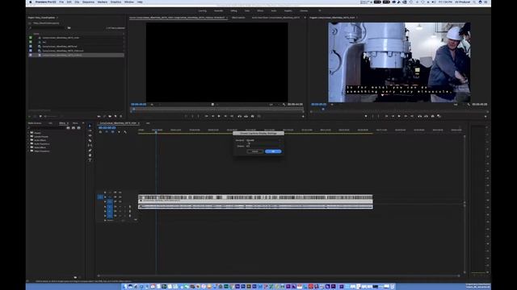
Task: Open the Stream dropdown in captions dialog
Action: [x=263, y=146]
